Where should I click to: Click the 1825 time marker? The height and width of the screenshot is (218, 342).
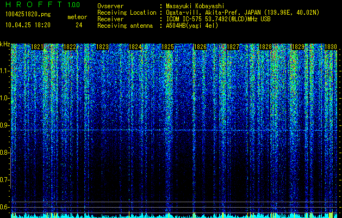[167, 47]
